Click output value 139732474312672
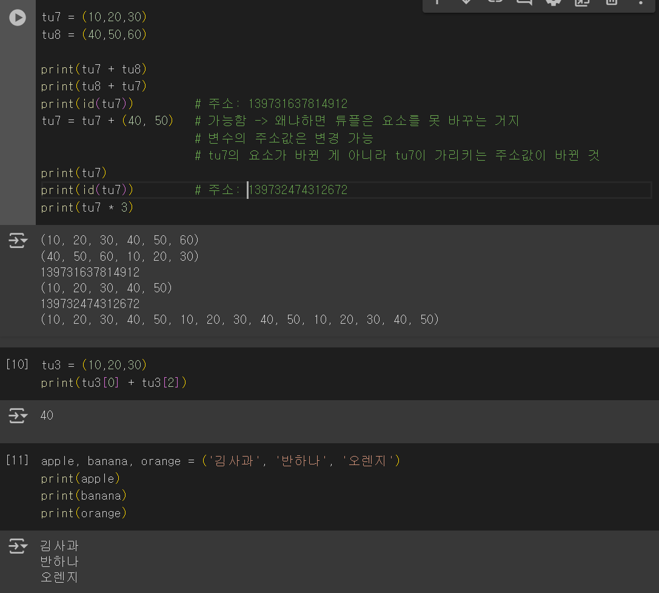 pyautogui.click(x=90, y=304)
